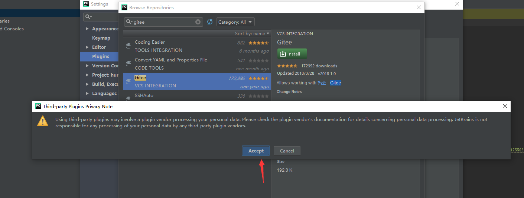Open the Category: All dropdown
The width and height of the screenshot is (524, 198).
pos(235,22)
